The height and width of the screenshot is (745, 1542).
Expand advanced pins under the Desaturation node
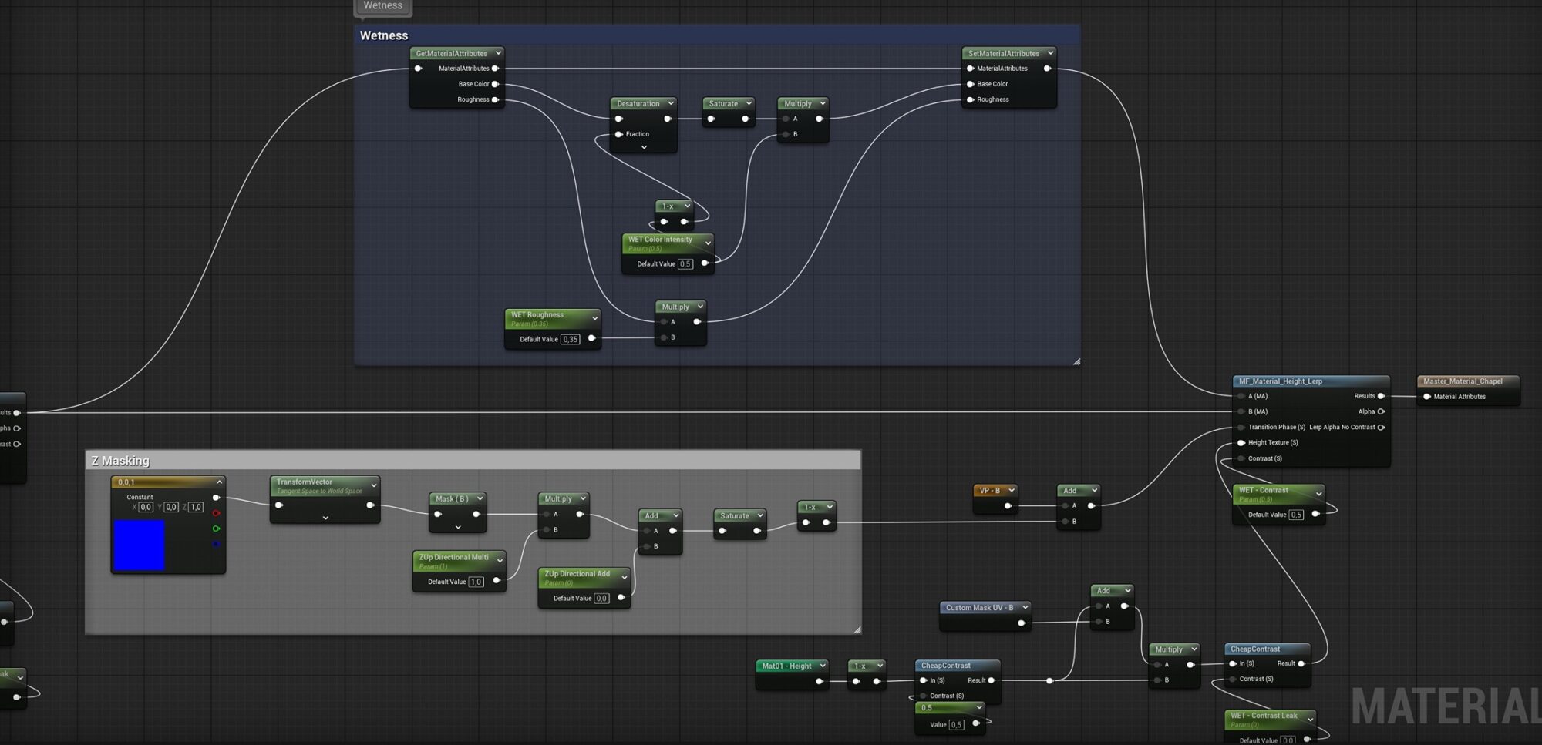pos(644,147)
